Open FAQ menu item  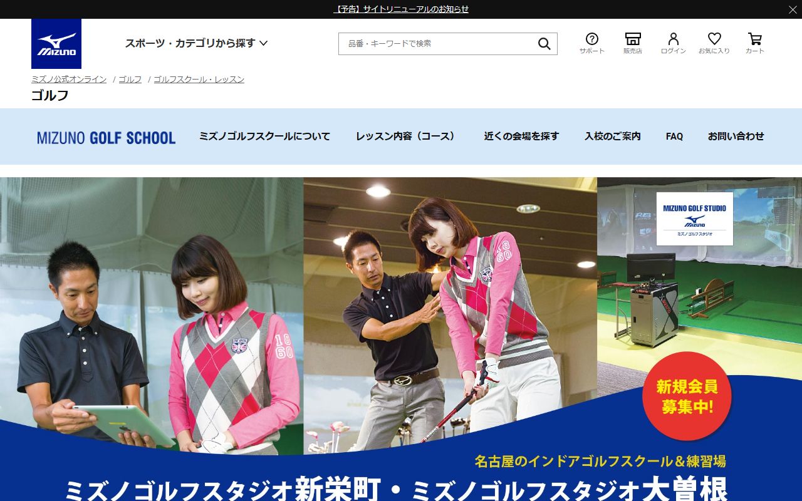point(674,137)
